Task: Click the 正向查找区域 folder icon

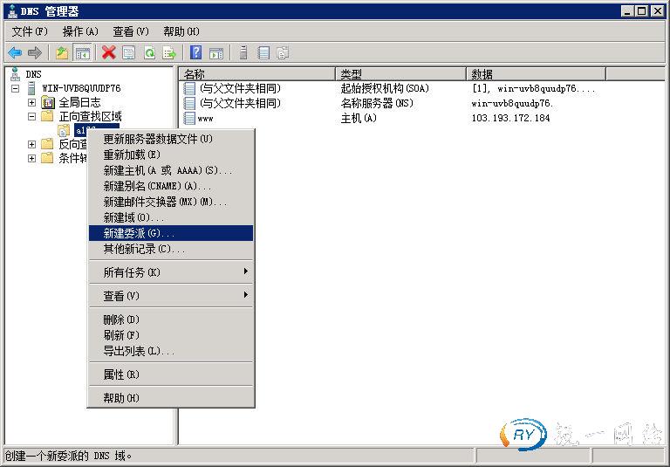Action: [x=47, y=116]
